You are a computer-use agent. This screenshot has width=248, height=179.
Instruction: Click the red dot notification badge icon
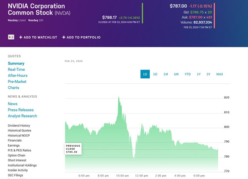11,37
